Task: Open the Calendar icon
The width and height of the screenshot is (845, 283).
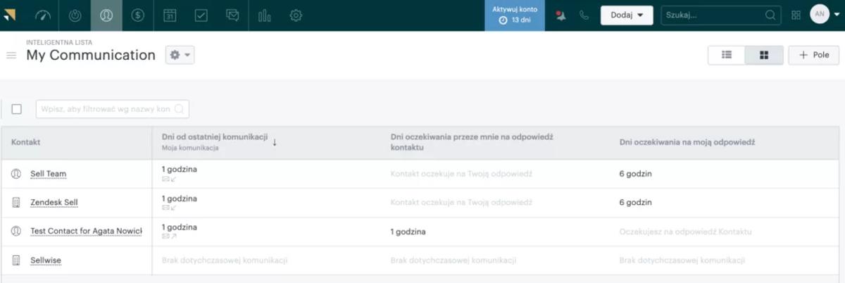Action: pos(170,15)
